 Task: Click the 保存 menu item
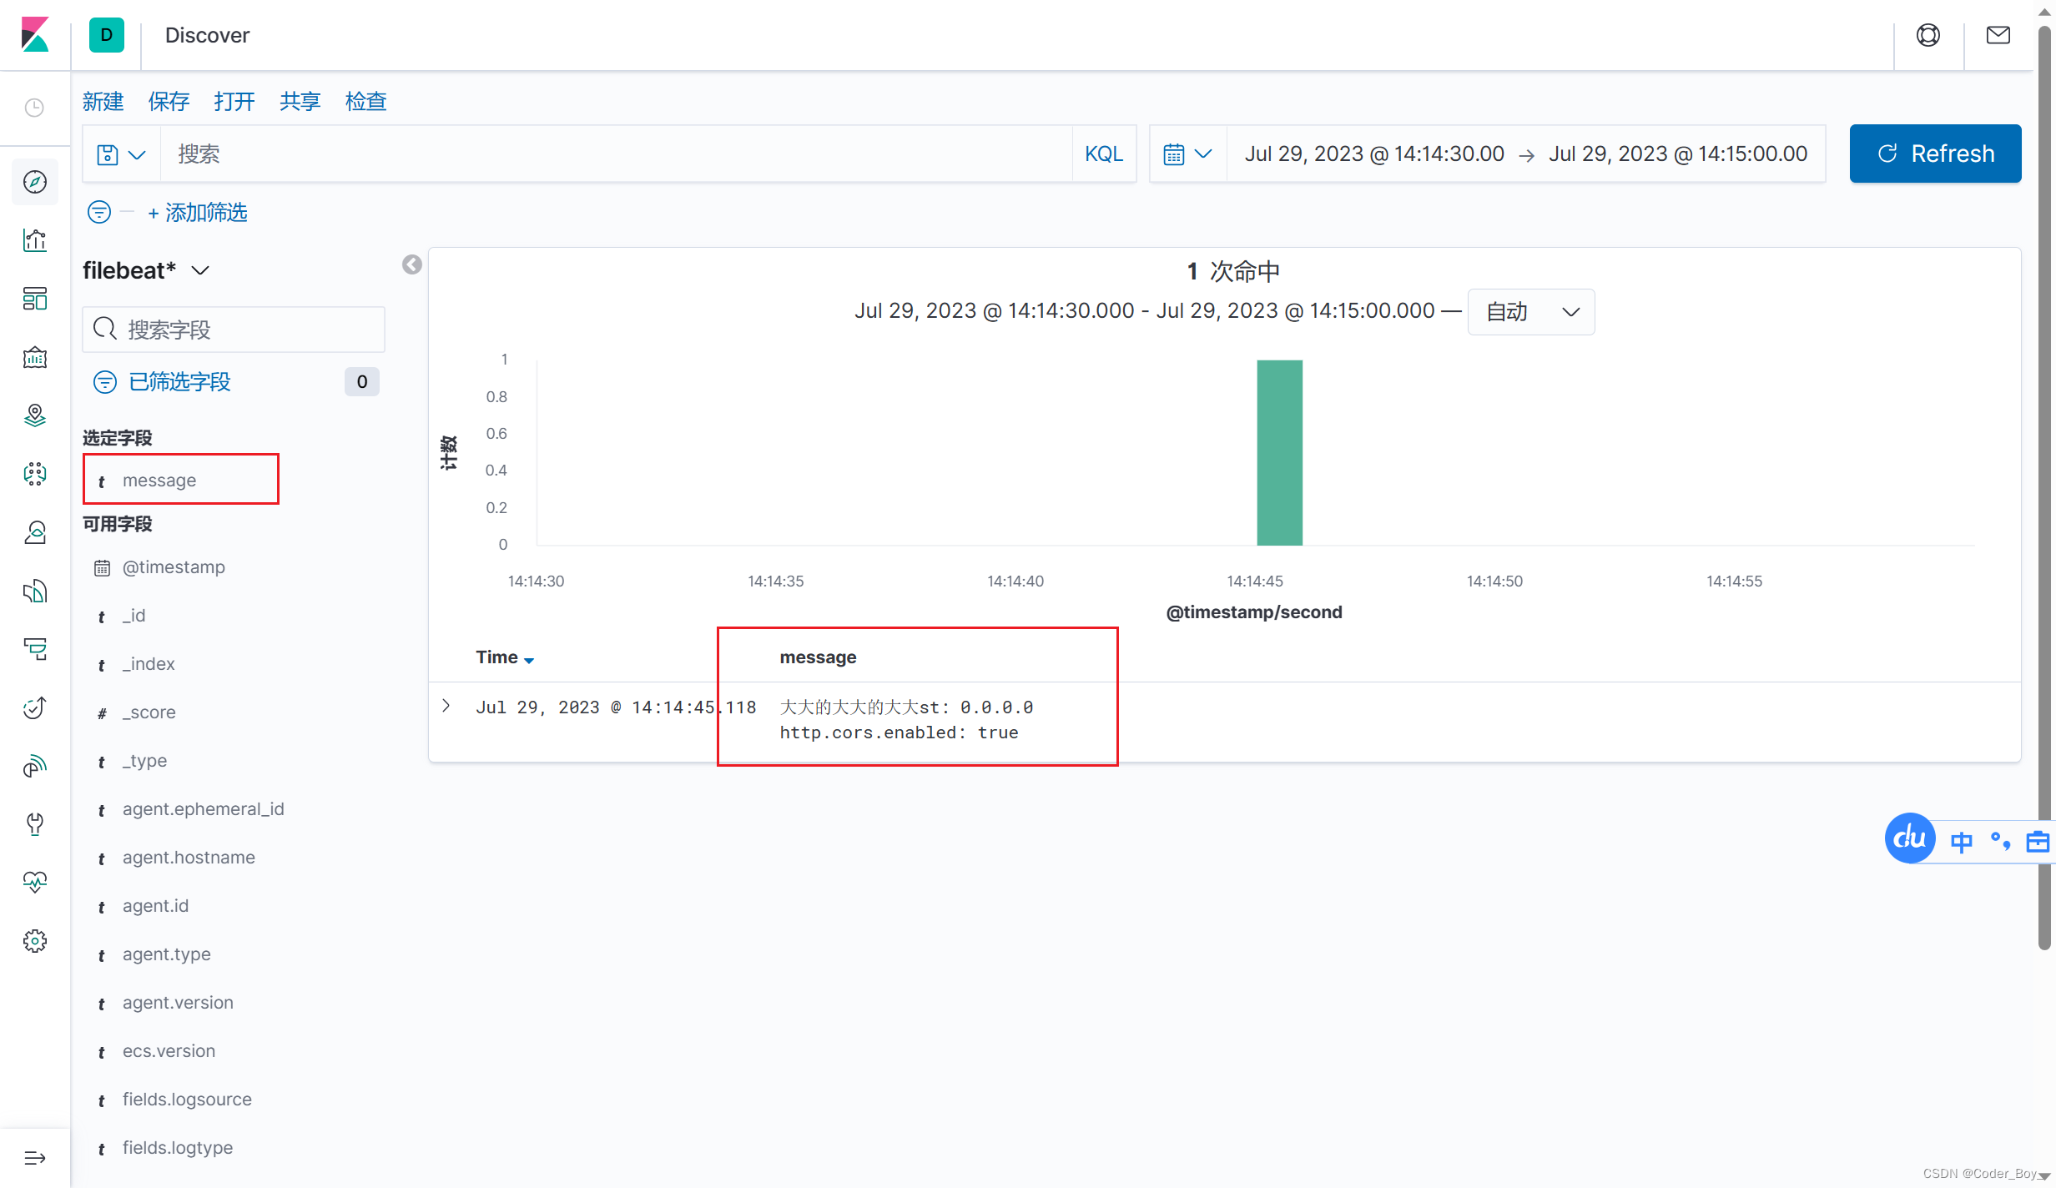(x=169, y=102)
